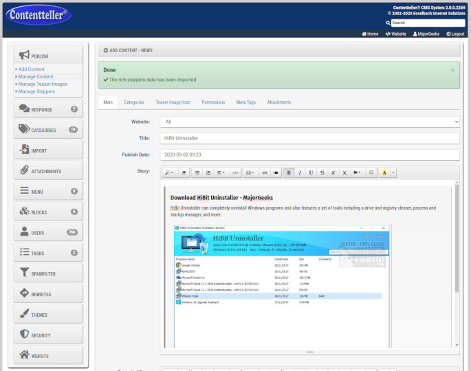This screenshot has height=371, width=471.
Task: Apply the yellow highlight color button
Action: pyautogui.click(x=384, y=172)
